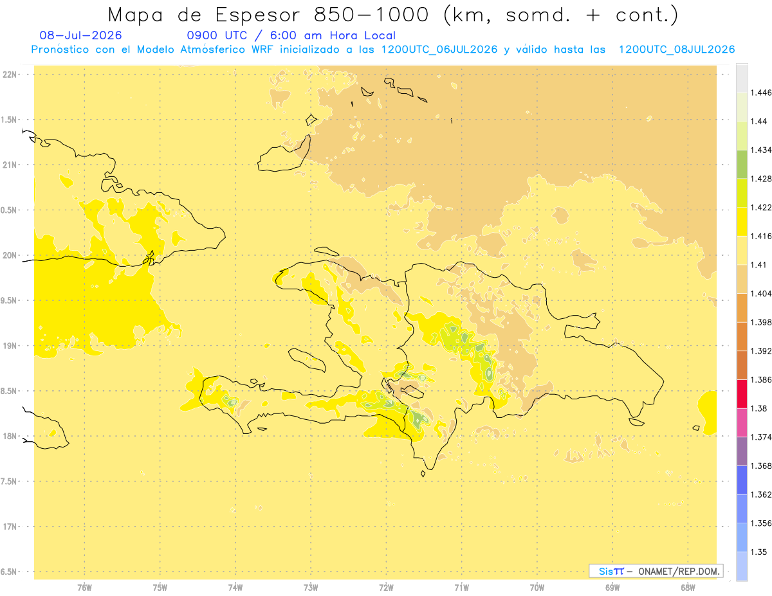Click the latitude label "20N"
772x596 pixels.
pyautogui.click(x=10, y=255)
